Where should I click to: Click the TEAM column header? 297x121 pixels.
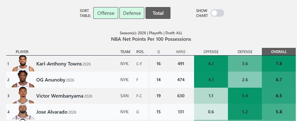point(125,52)
